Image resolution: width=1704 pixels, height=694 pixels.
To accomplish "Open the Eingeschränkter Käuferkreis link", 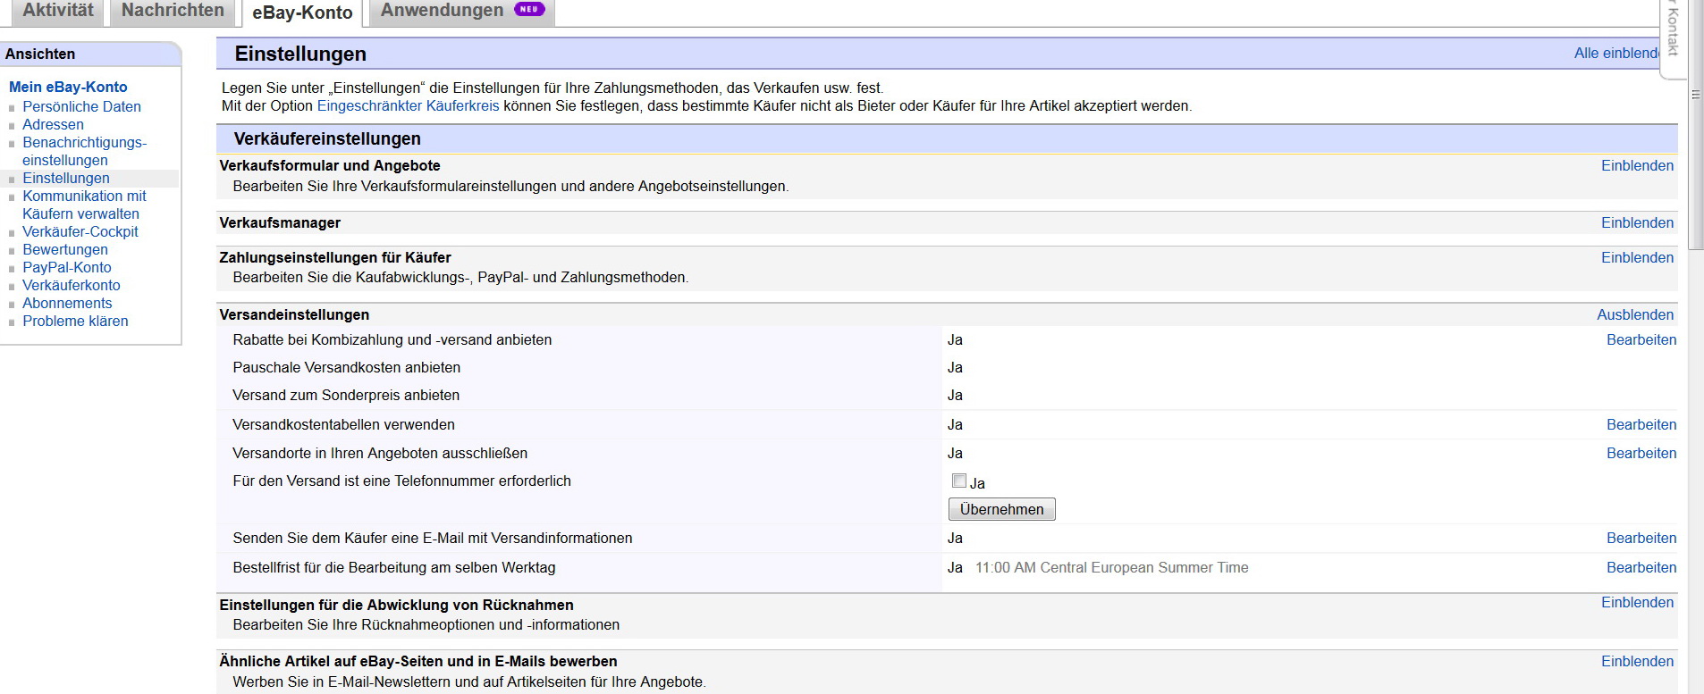I will (x=408, y=106).
